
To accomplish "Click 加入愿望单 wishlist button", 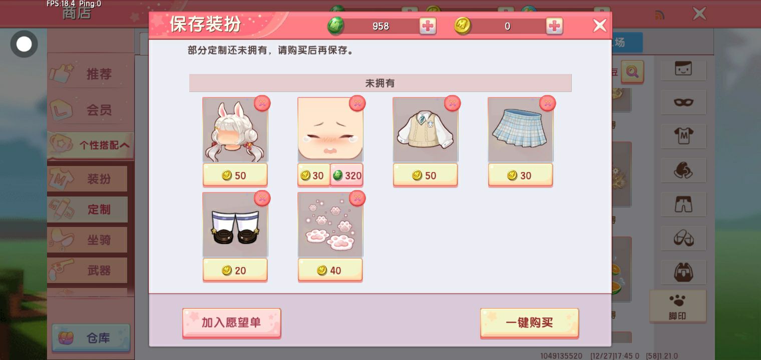I will (x=231, y=323).
